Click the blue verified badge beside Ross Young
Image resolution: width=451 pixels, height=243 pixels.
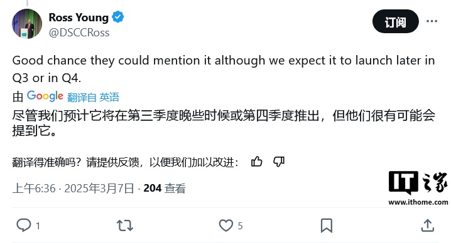tap(118, 17)
